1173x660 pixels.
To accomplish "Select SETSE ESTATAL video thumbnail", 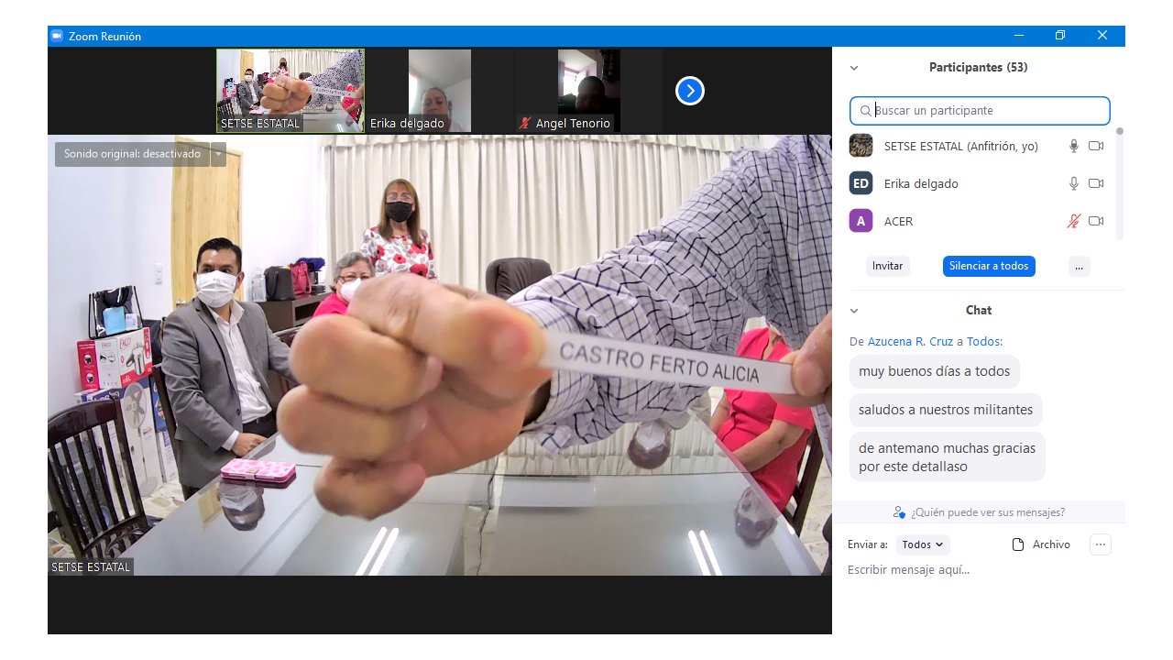I will (291, 91).
